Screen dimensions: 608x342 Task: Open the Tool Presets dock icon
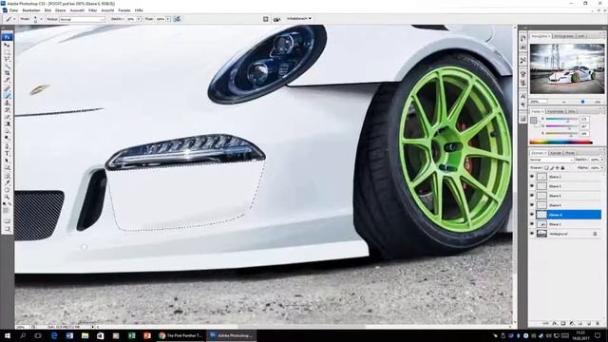pyautogui.click(x=523, y=61)
